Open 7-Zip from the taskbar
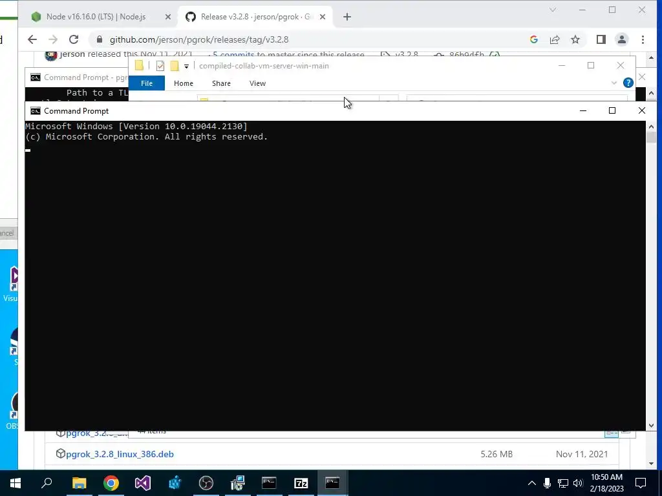The height and width of the screenshot is (496, 662). [301, 483]
